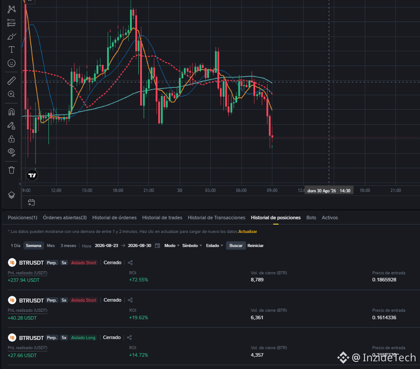Click the Buscar button

point(236,245)
